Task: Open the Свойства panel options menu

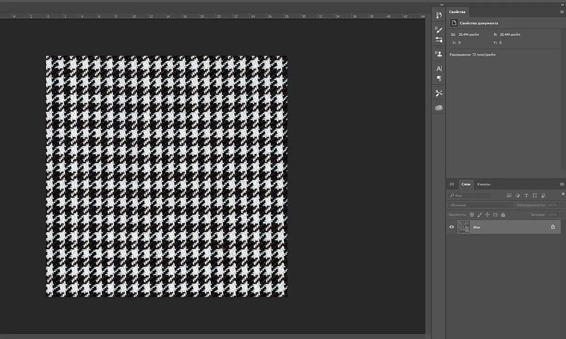Action: (x=562, y=12)
